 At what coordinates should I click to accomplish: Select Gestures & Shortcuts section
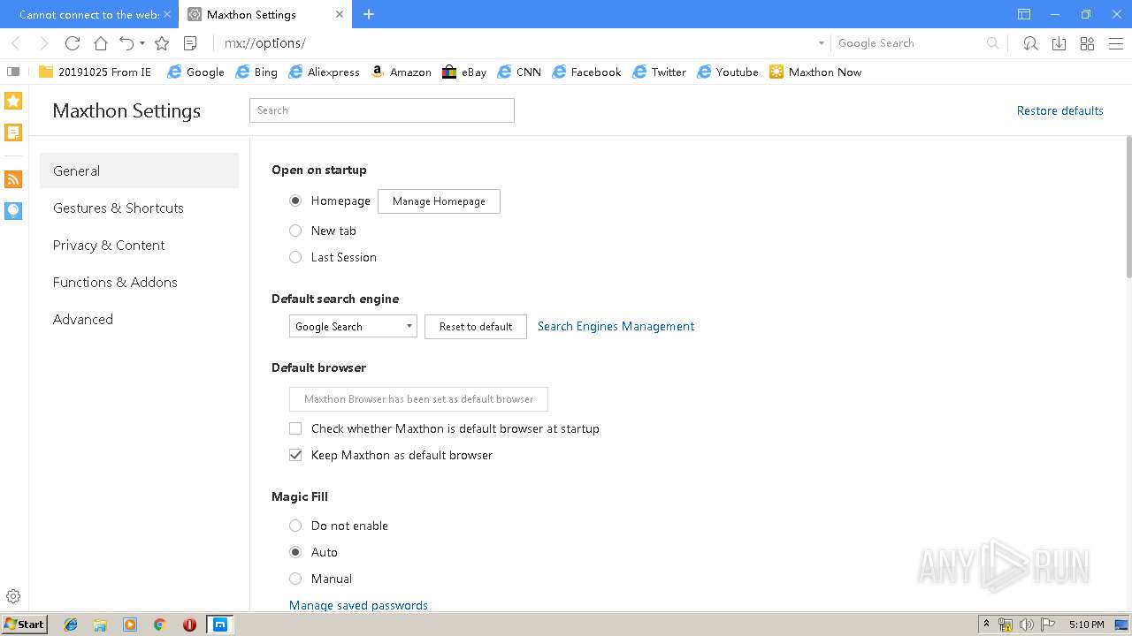(139, 208)
